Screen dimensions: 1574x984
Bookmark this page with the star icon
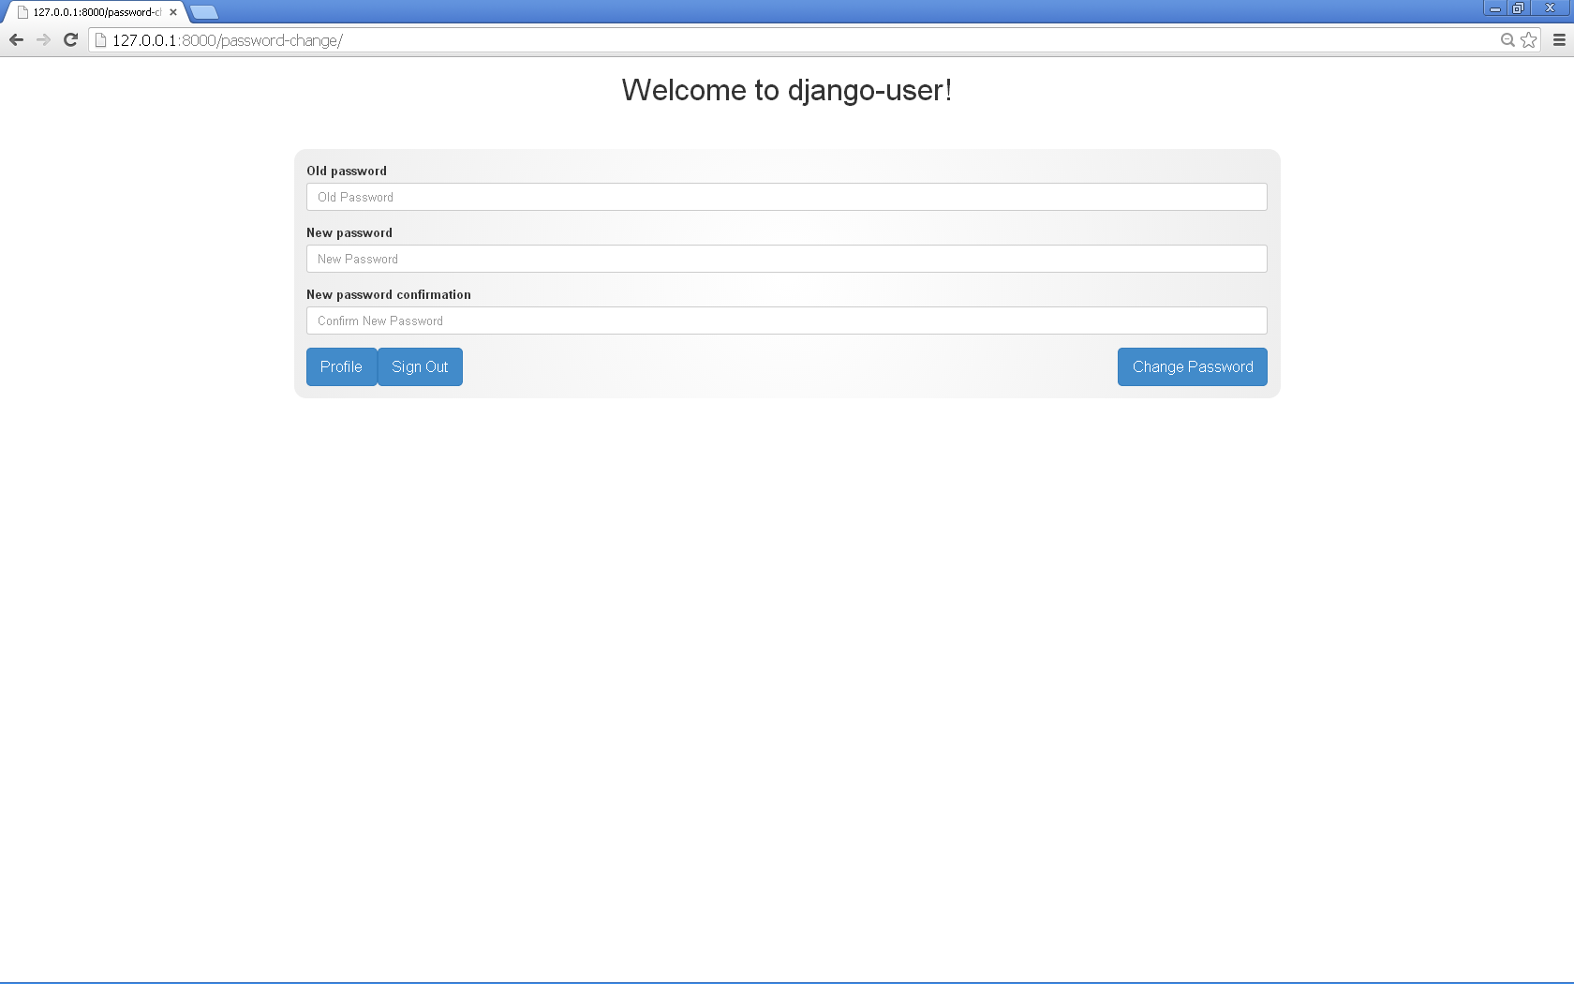1529,40
